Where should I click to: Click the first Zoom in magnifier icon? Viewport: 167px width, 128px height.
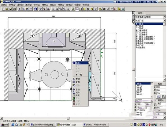pos(53,9)
